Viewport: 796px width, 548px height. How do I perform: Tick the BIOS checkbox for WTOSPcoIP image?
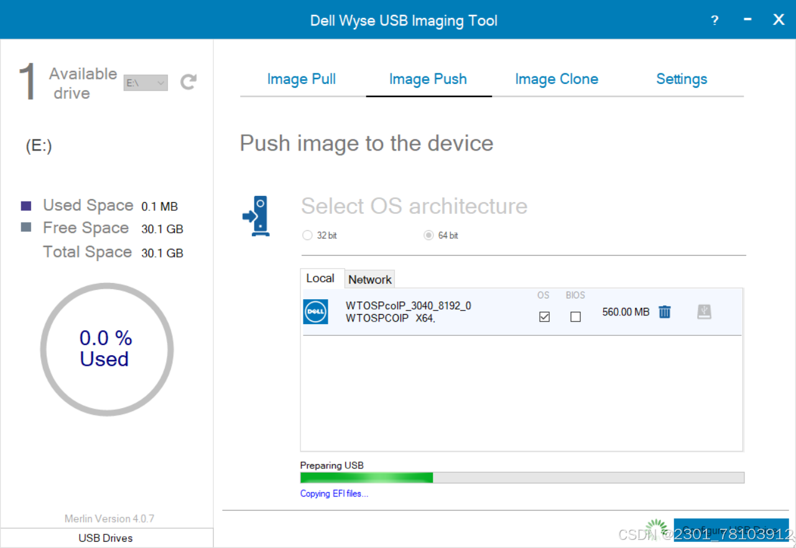pos(575,317)
